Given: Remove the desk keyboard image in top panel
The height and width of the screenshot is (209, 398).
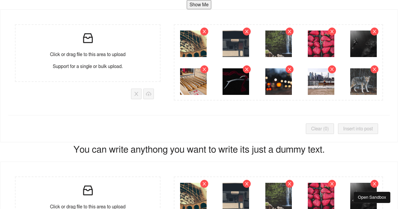Looking at the screenshot, I should 247,32.
